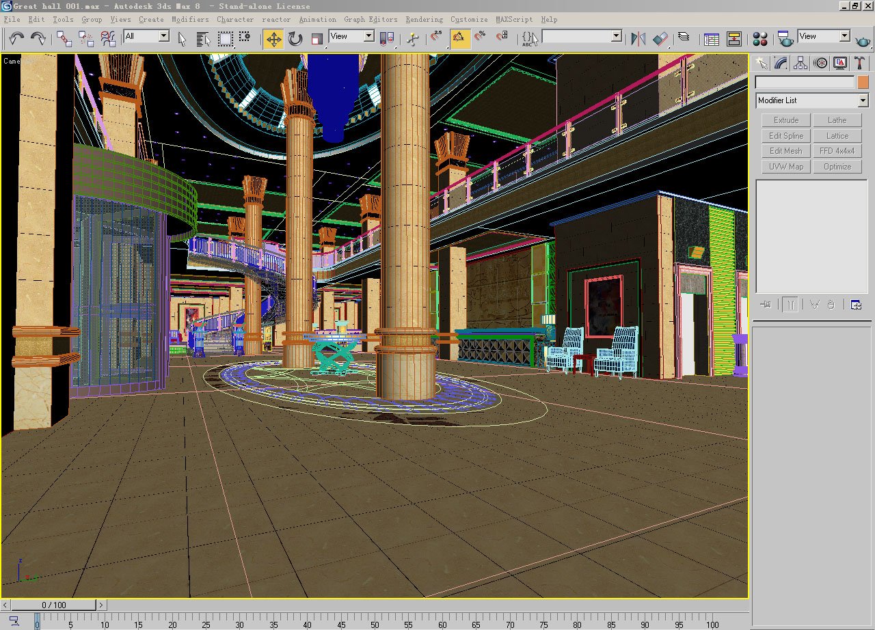Click the Extrude modifier button

coord(785,120)
